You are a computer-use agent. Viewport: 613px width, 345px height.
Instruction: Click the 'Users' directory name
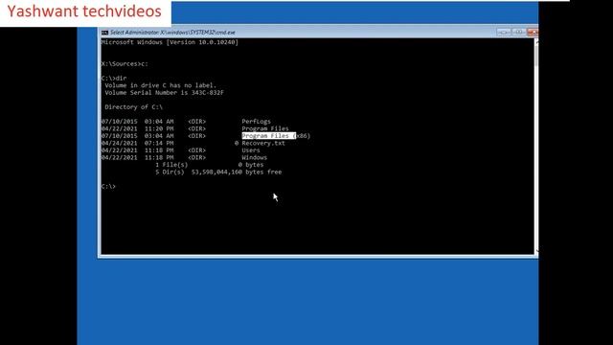[x=251, y=150]
